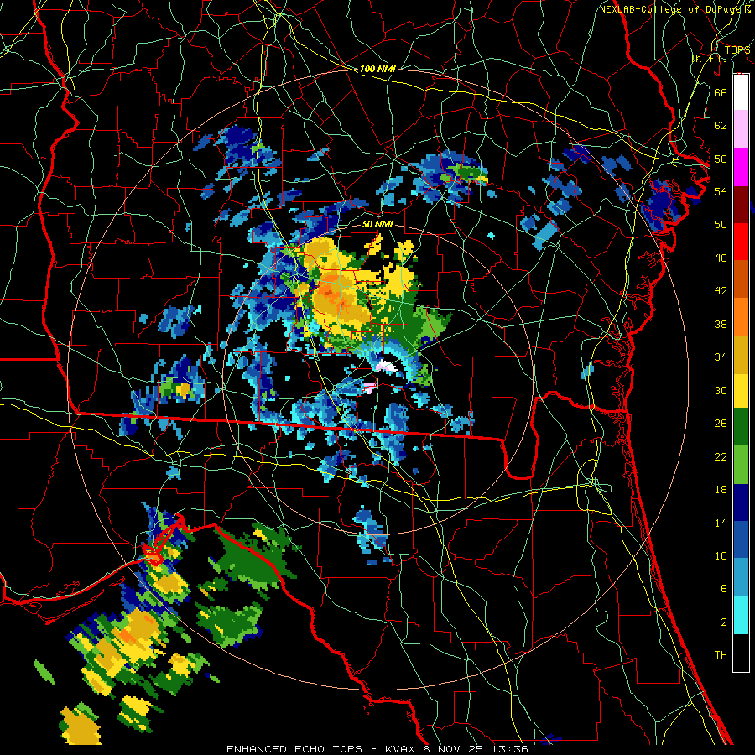Choose the 6 label on the scale
Screen dimensions: 755x755
(723, 588)
